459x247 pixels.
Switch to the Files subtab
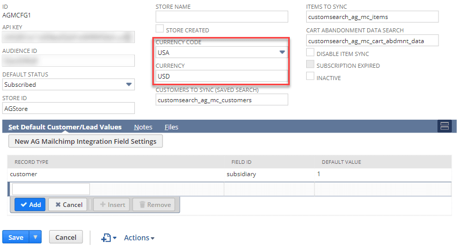click(x=171, y=127)
